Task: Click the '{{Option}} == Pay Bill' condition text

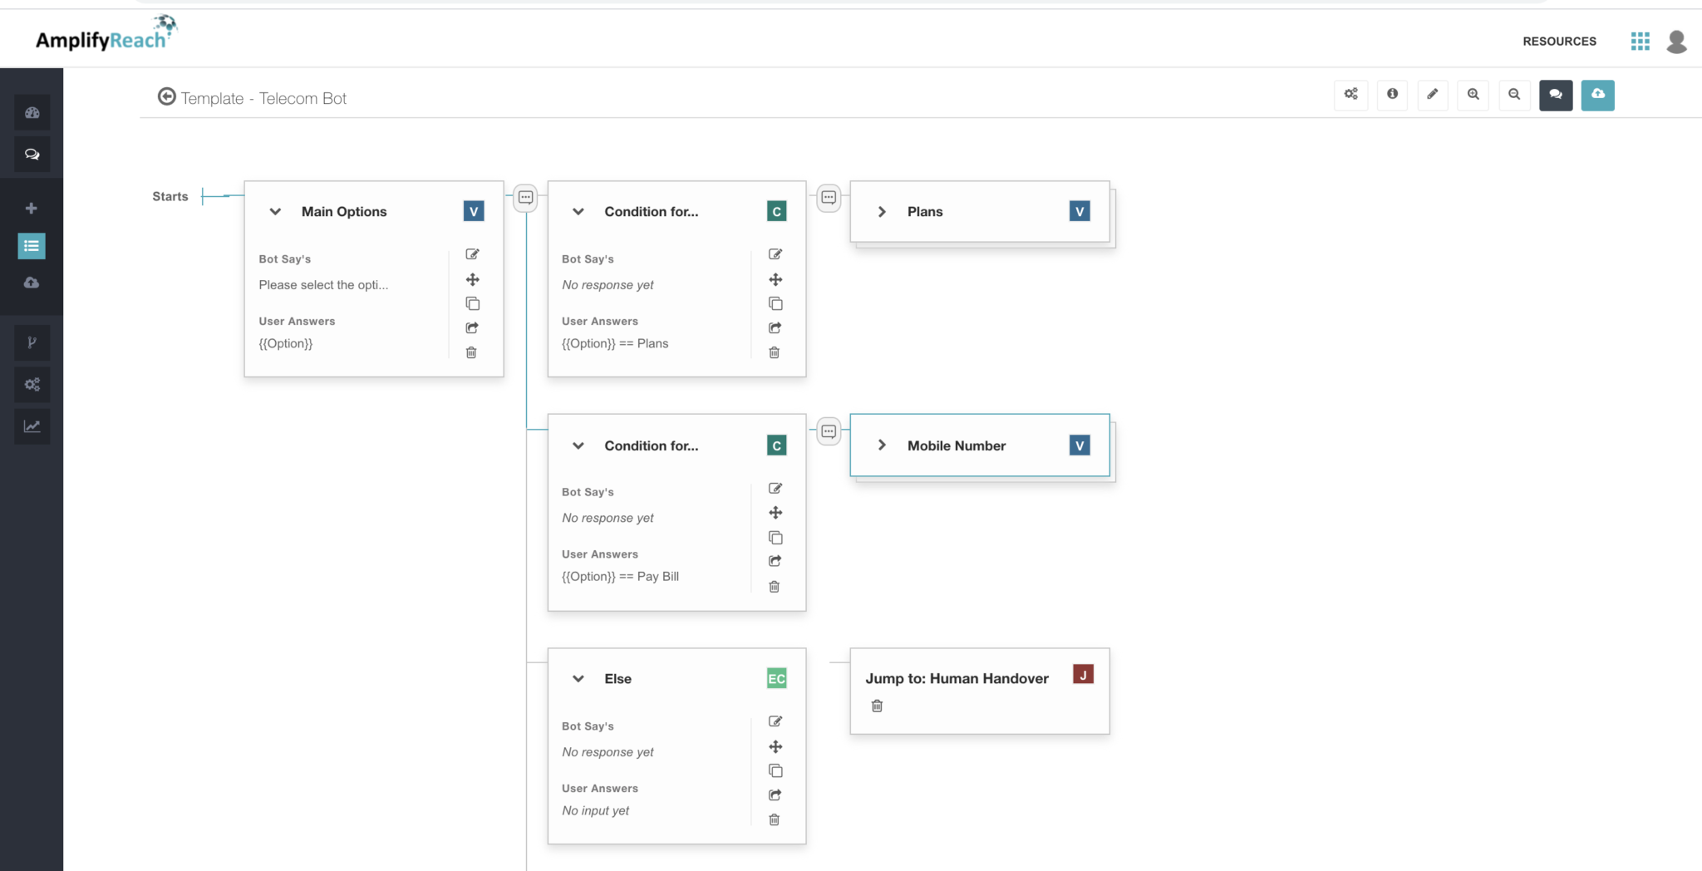Action: pos(620,577)
